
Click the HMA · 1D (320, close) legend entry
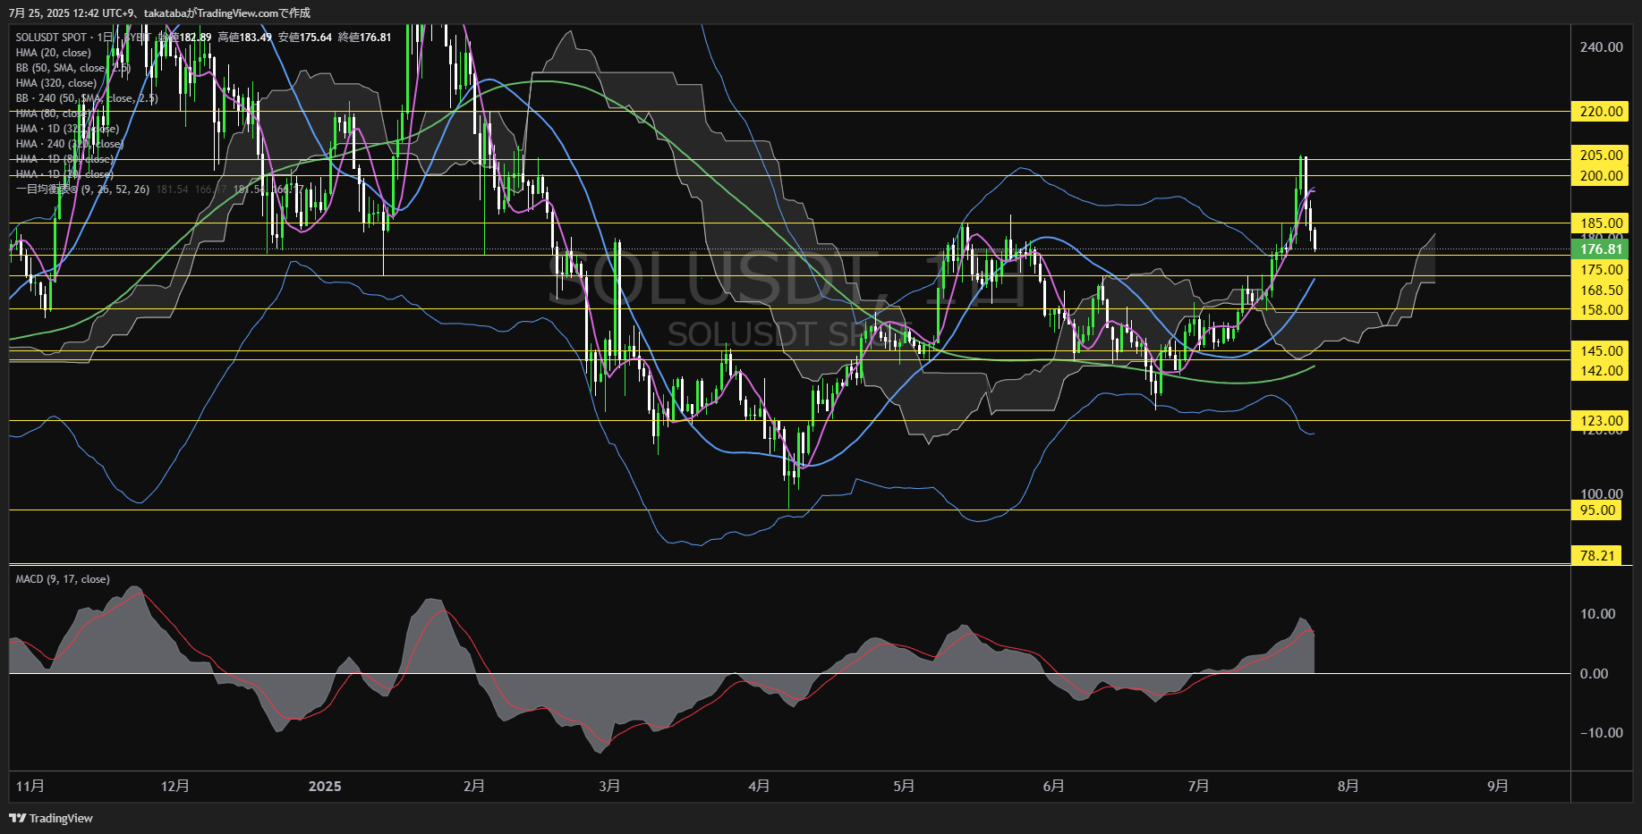pos(67,129)
